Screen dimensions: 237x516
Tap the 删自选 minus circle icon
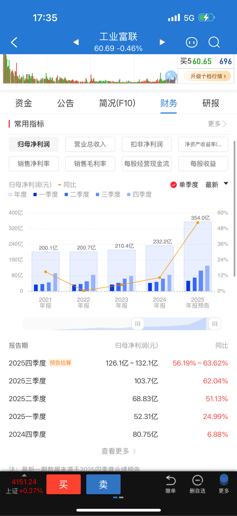pyautogui.click(x=197, y=480)
